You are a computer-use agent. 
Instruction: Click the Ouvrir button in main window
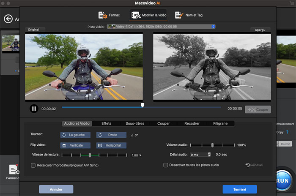[285, 144]
